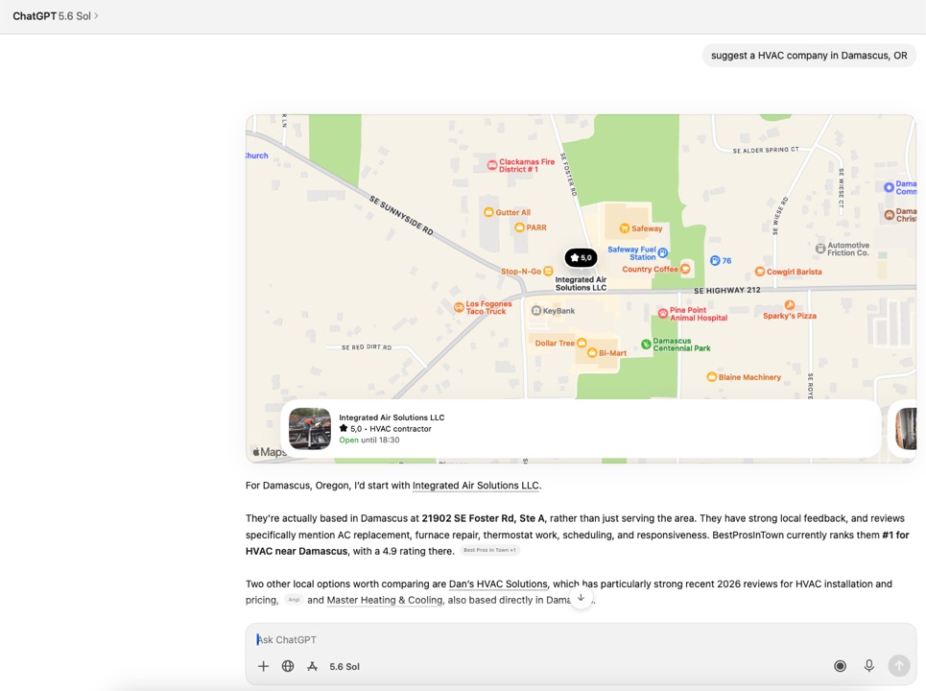The height and width of the screenshot is (691, 926).
Task: Click the next business card thumbnail
Action: pos(906,429)
